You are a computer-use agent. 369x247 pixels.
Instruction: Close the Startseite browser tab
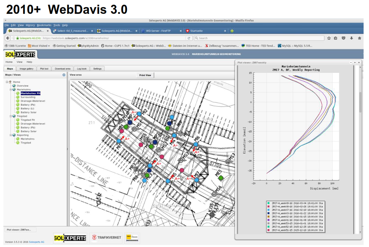coord(225,31)
